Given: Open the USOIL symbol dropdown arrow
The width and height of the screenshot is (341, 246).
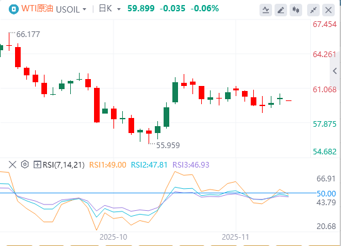Looking at the screenshot, I should pos(85,9).
